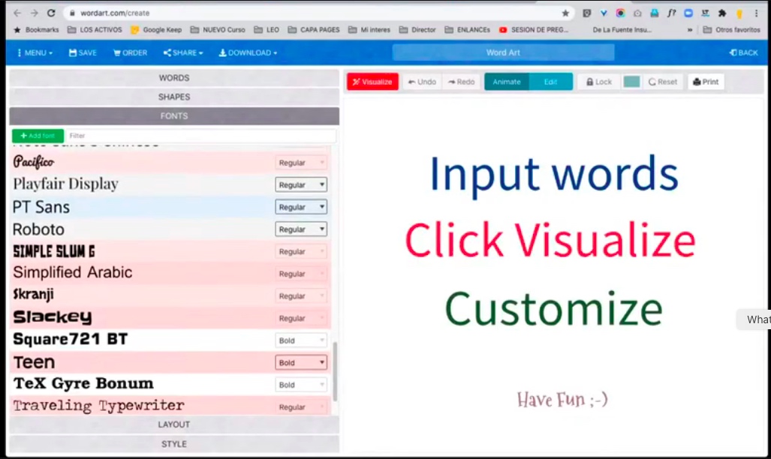Click the Print button
Viewport: 771px width, 459px height.
(706, 82)
